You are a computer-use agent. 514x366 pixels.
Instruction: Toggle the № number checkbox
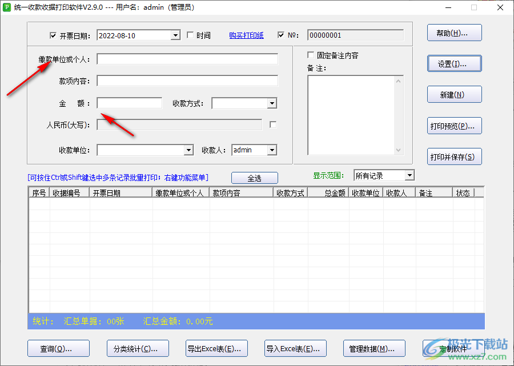pyautogui.click(x=281, y=35)
